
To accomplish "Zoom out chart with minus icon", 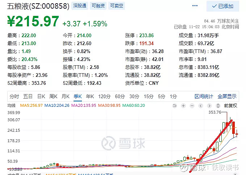I will [192, 106].
